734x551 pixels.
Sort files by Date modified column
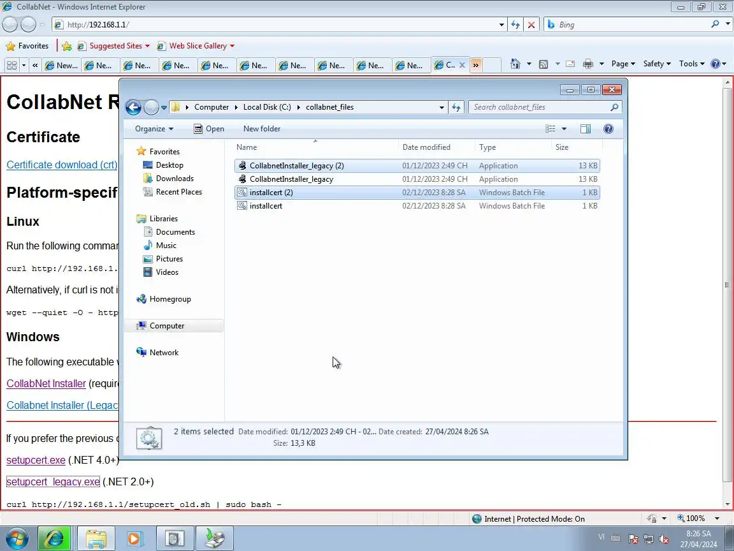click(436, 147)
